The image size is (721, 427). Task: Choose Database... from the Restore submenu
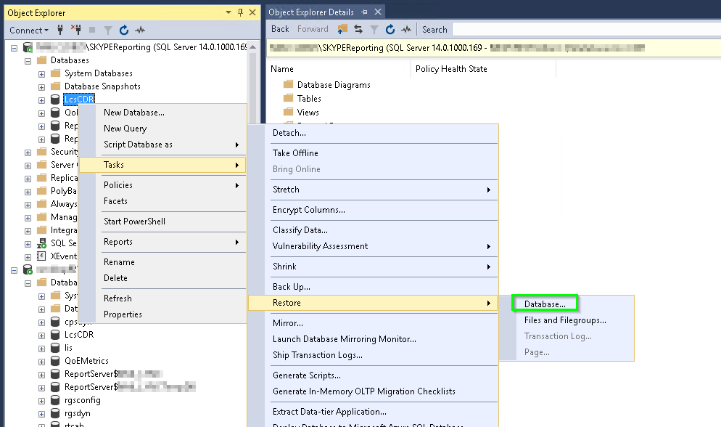pos(545,304)
